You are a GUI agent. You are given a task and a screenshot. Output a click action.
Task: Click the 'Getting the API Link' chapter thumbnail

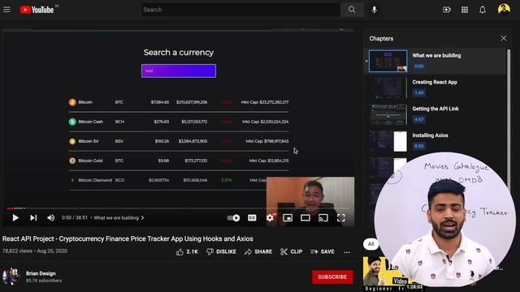(x=388, y=114)
